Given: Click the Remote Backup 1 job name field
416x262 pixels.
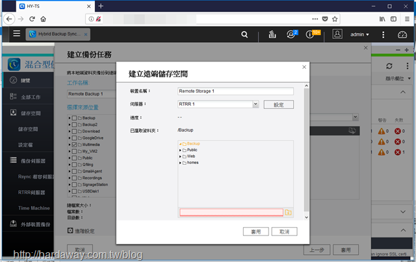Looking at the screenshot, I should click(x=92, y=94).
